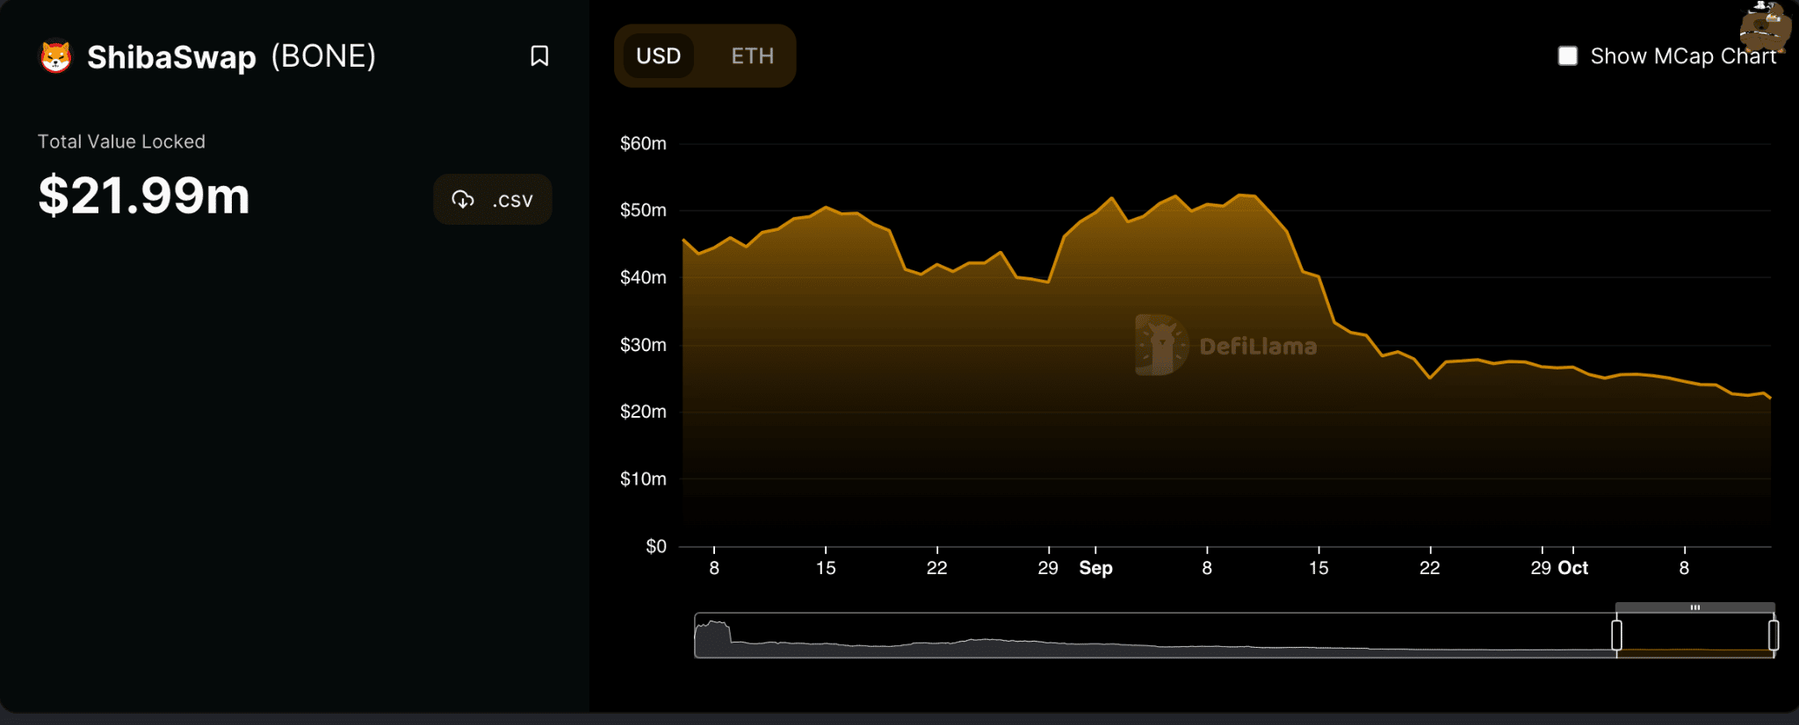Bookmark the ShibaSwap protocol
1799x725 pixels.
(539, 56)
